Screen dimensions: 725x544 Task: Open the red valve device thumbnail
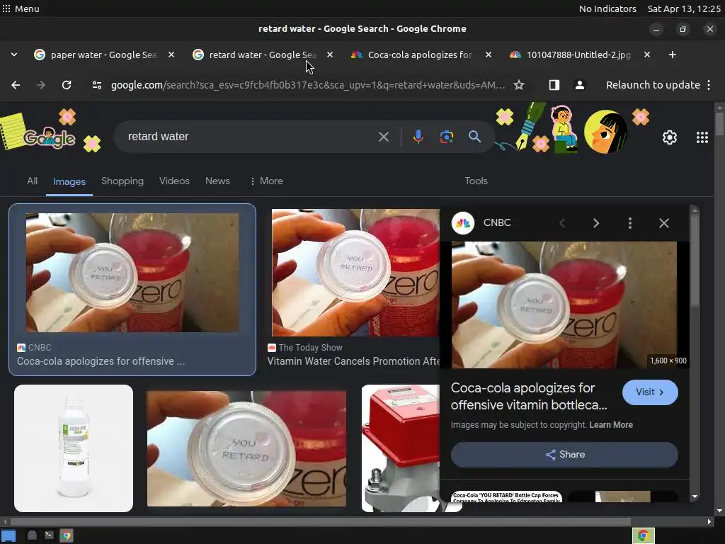pos(401,448)
